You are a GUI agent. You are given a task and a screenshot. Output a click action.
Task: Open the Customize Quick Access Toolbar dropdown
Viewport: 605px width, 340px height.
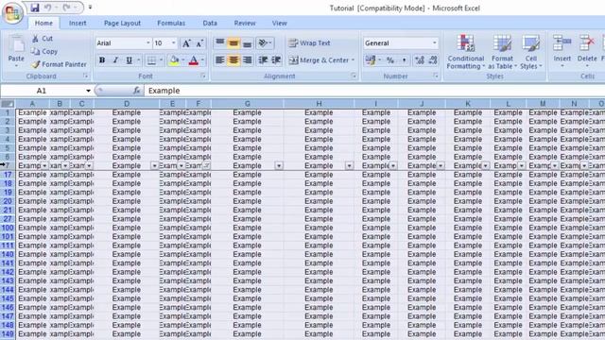(90, 8)
